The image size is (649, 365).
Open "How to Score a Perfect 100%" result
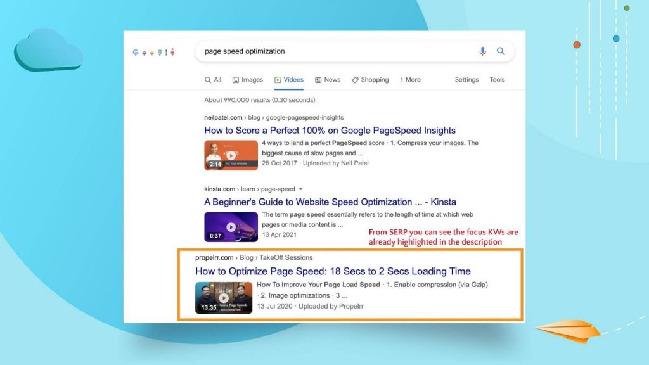[330, 131]
